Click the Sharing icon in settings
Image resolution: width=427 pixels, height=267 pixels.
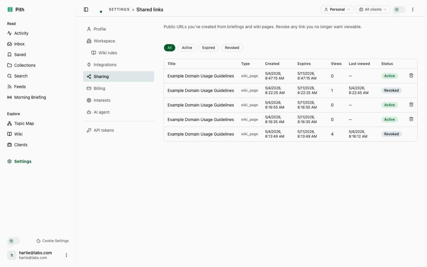pos(89,77)
